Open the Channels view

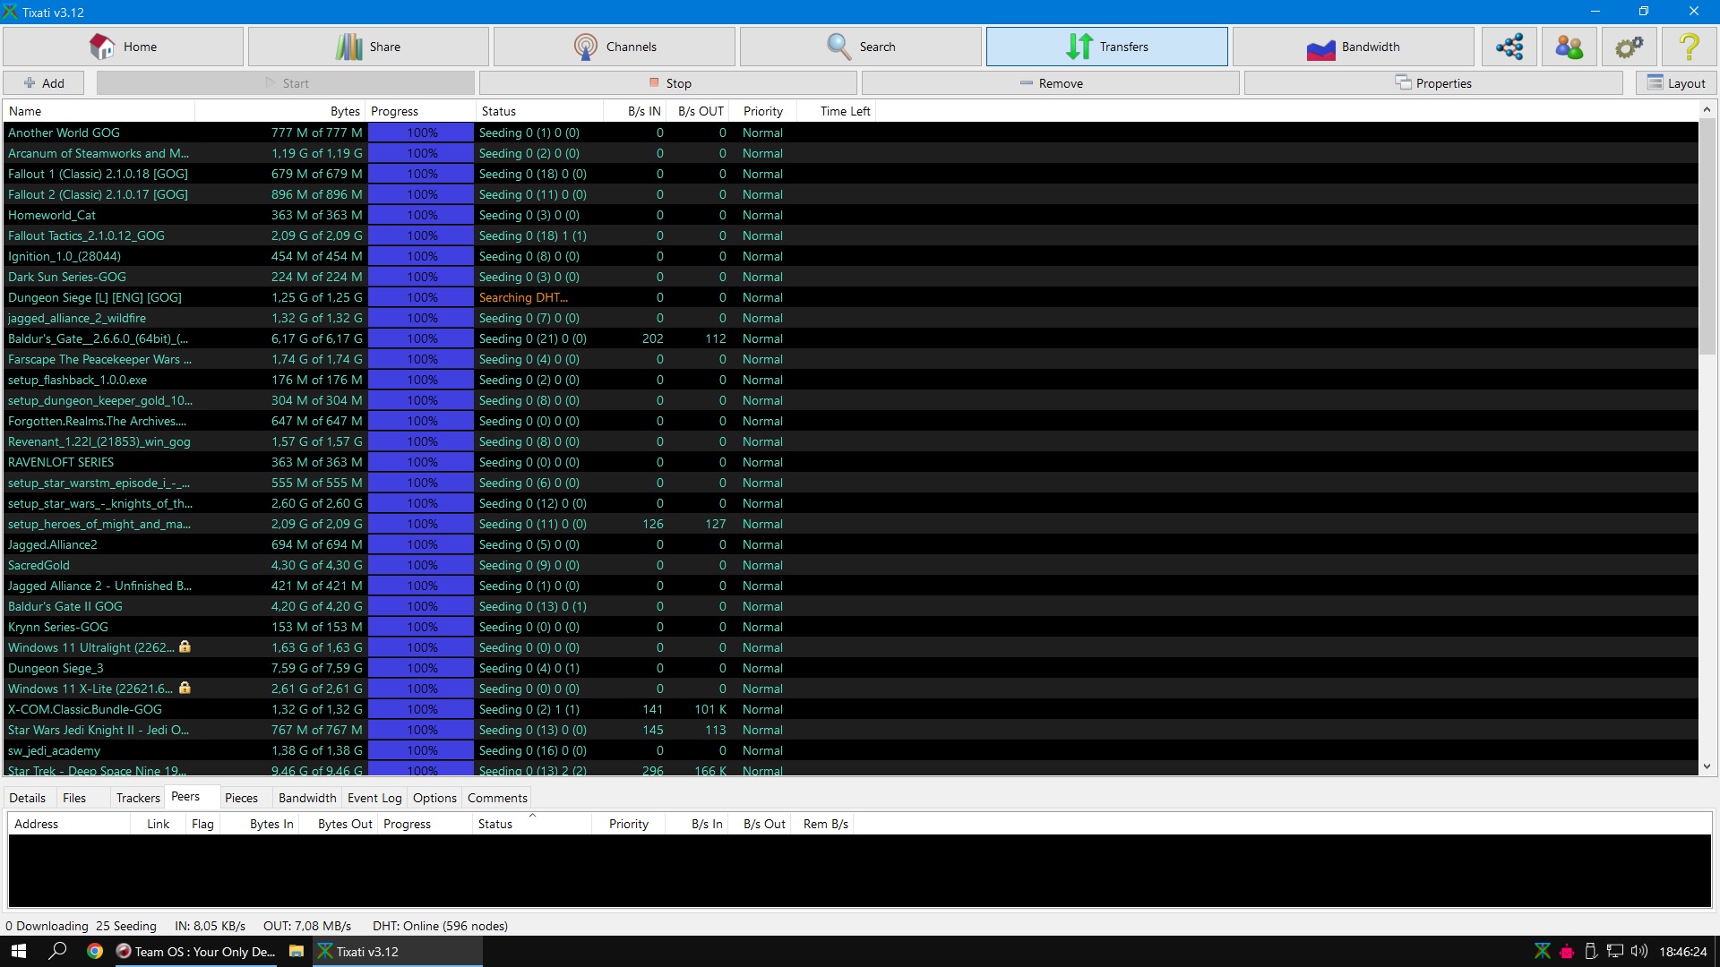coord(615,47)
